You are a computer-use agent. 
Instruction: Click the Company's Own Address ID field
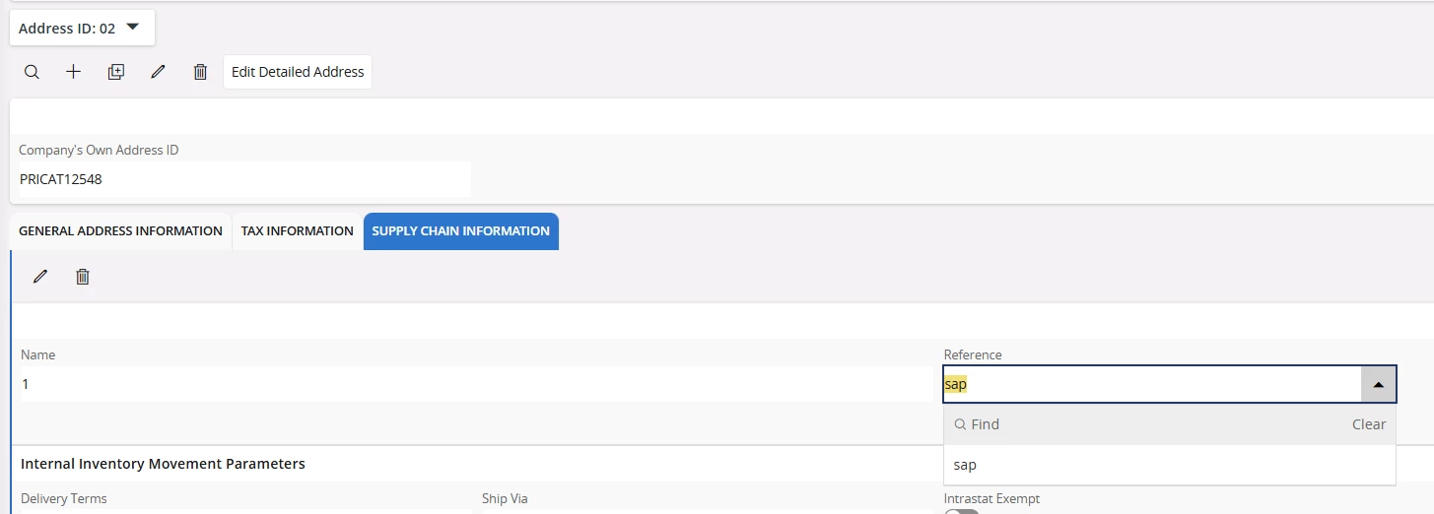[244, 180]
